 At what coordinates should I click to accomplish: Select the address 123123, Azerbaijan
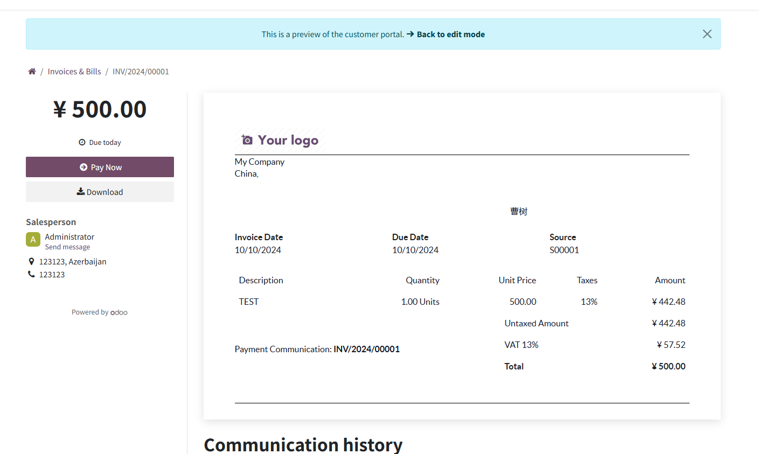(73, 261)
